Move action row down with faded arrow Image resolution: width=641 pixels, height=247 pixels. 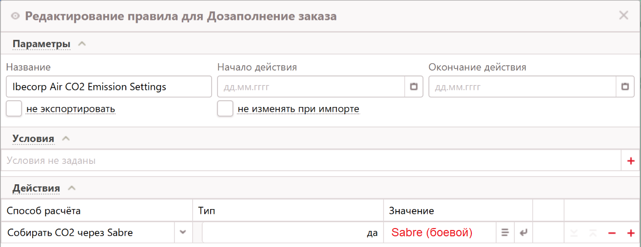tap(574, 233)
